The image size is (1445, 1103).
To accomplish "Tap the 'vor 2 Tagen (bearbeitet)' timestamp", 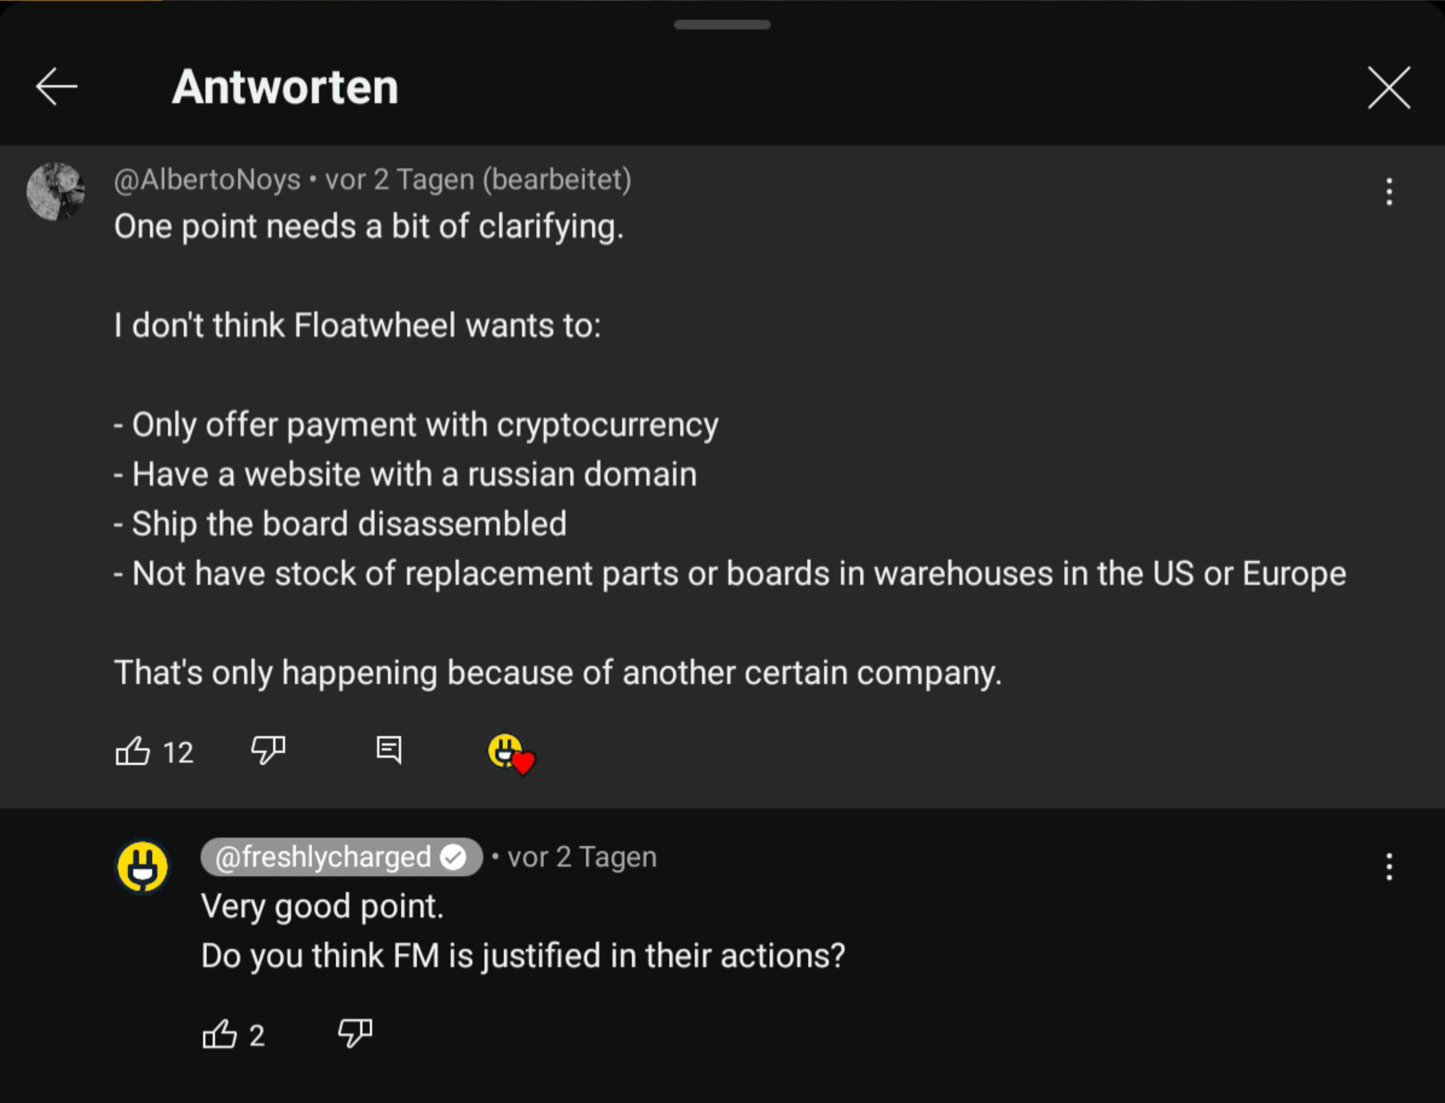I will click(478, 179).
